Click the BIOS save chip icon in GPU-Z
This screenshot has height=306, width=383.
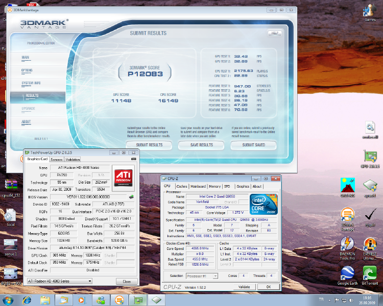132,196
